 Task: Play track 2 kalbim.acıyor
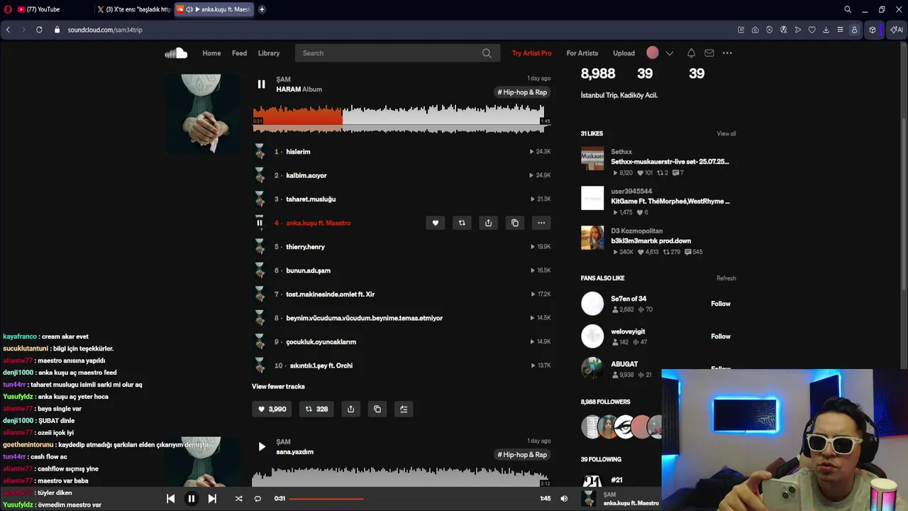pos(306,175)
